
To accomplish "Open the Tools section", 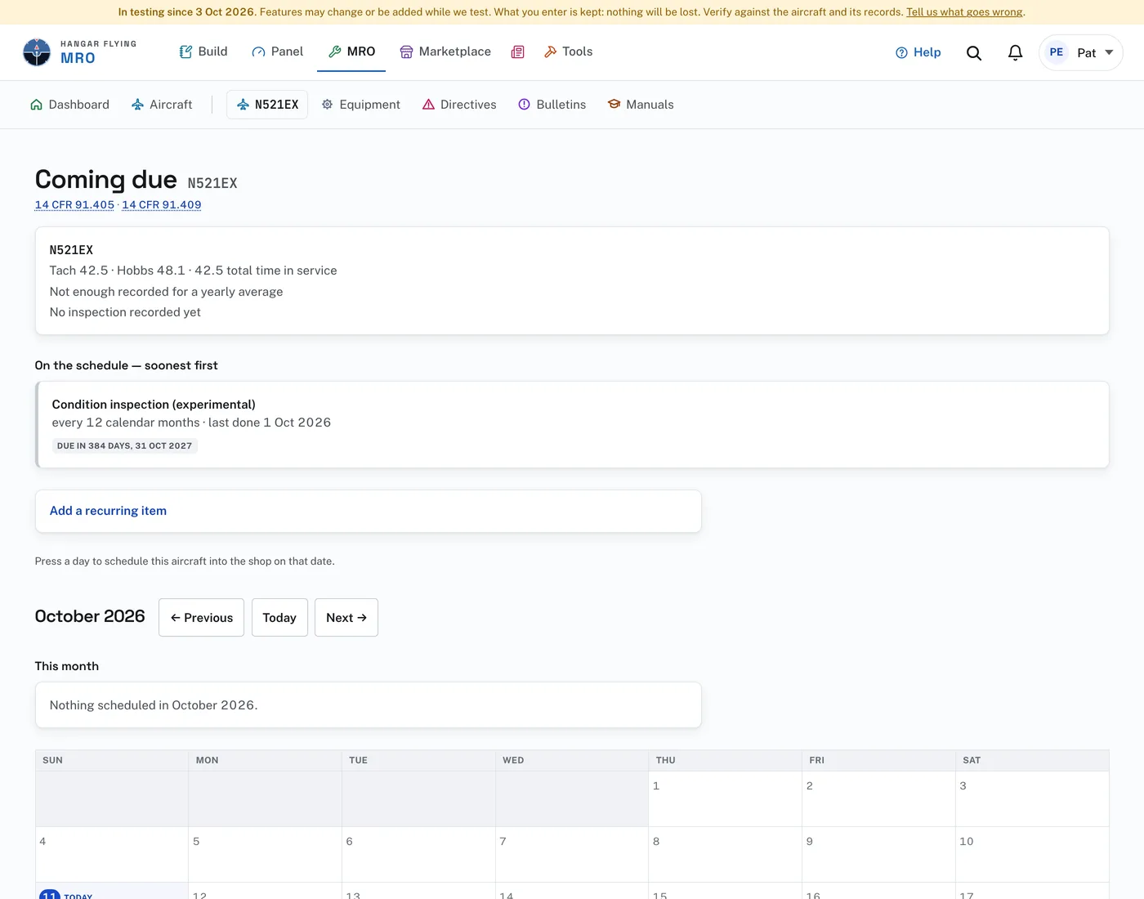I will tap(569, 51).
